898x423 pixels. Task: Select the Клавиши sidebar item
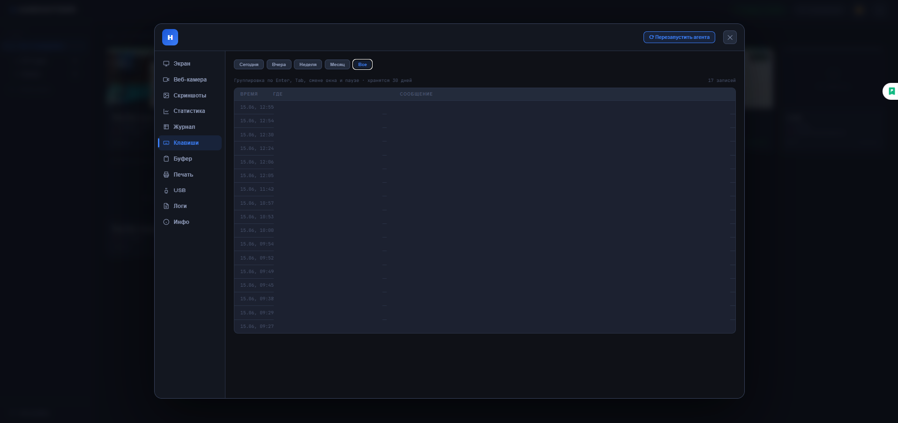pyautogui.click(x=190, y=143)
